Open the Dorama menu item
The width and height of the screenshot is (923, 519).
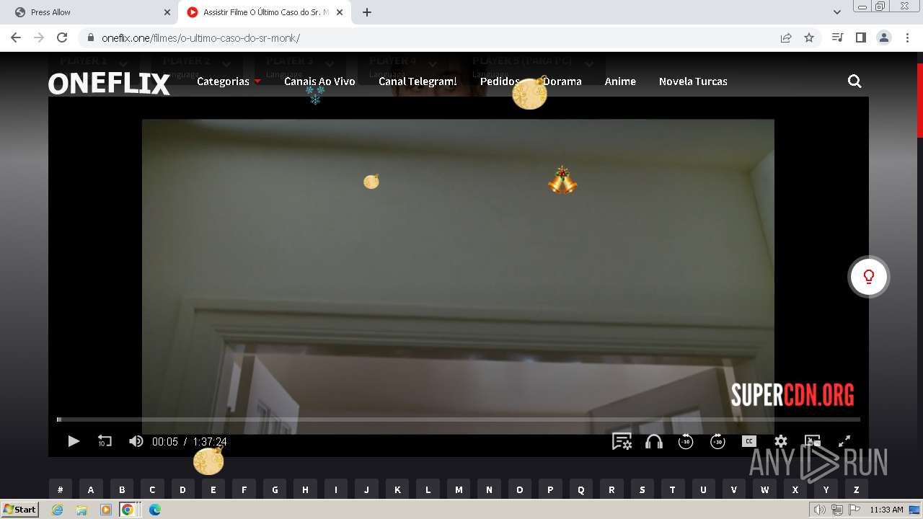coord(562,81)
